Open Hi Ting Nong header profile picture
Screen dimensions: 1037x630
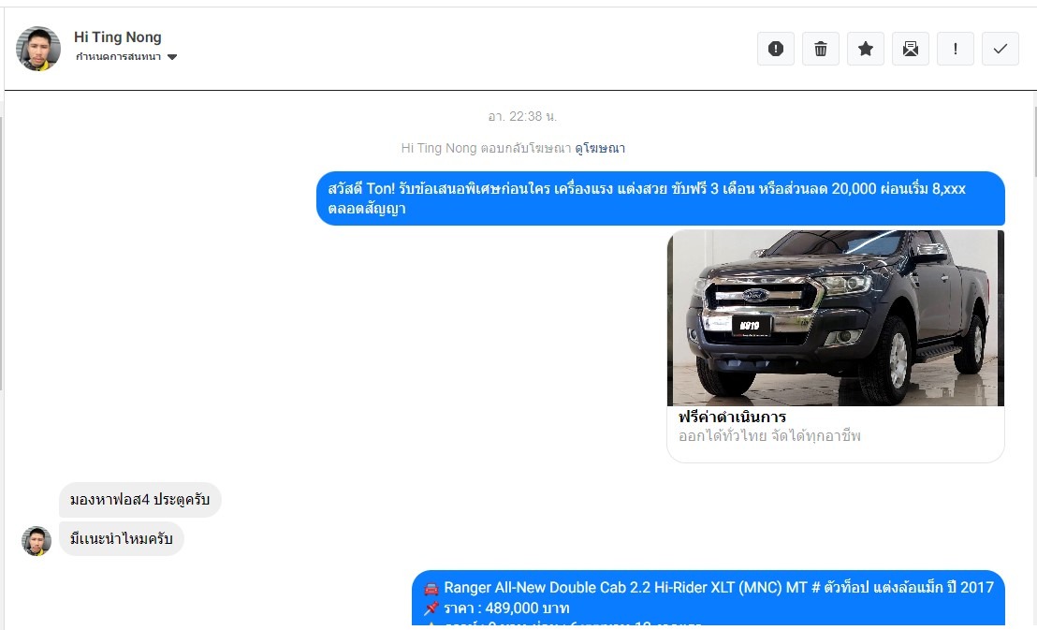38,49
